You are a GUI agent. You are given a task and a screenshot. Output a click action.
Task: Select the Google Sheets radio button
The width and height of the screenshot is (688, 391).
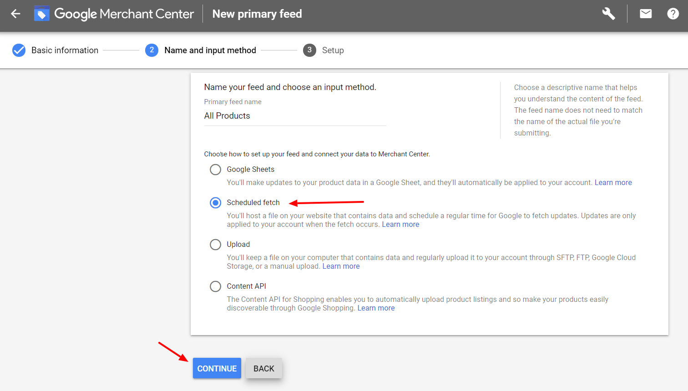[215, 170]
